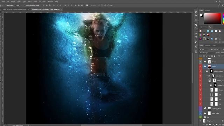Open the Layer menu
Viewport: 224px width, 126px height.
click(x=19, y=2)
